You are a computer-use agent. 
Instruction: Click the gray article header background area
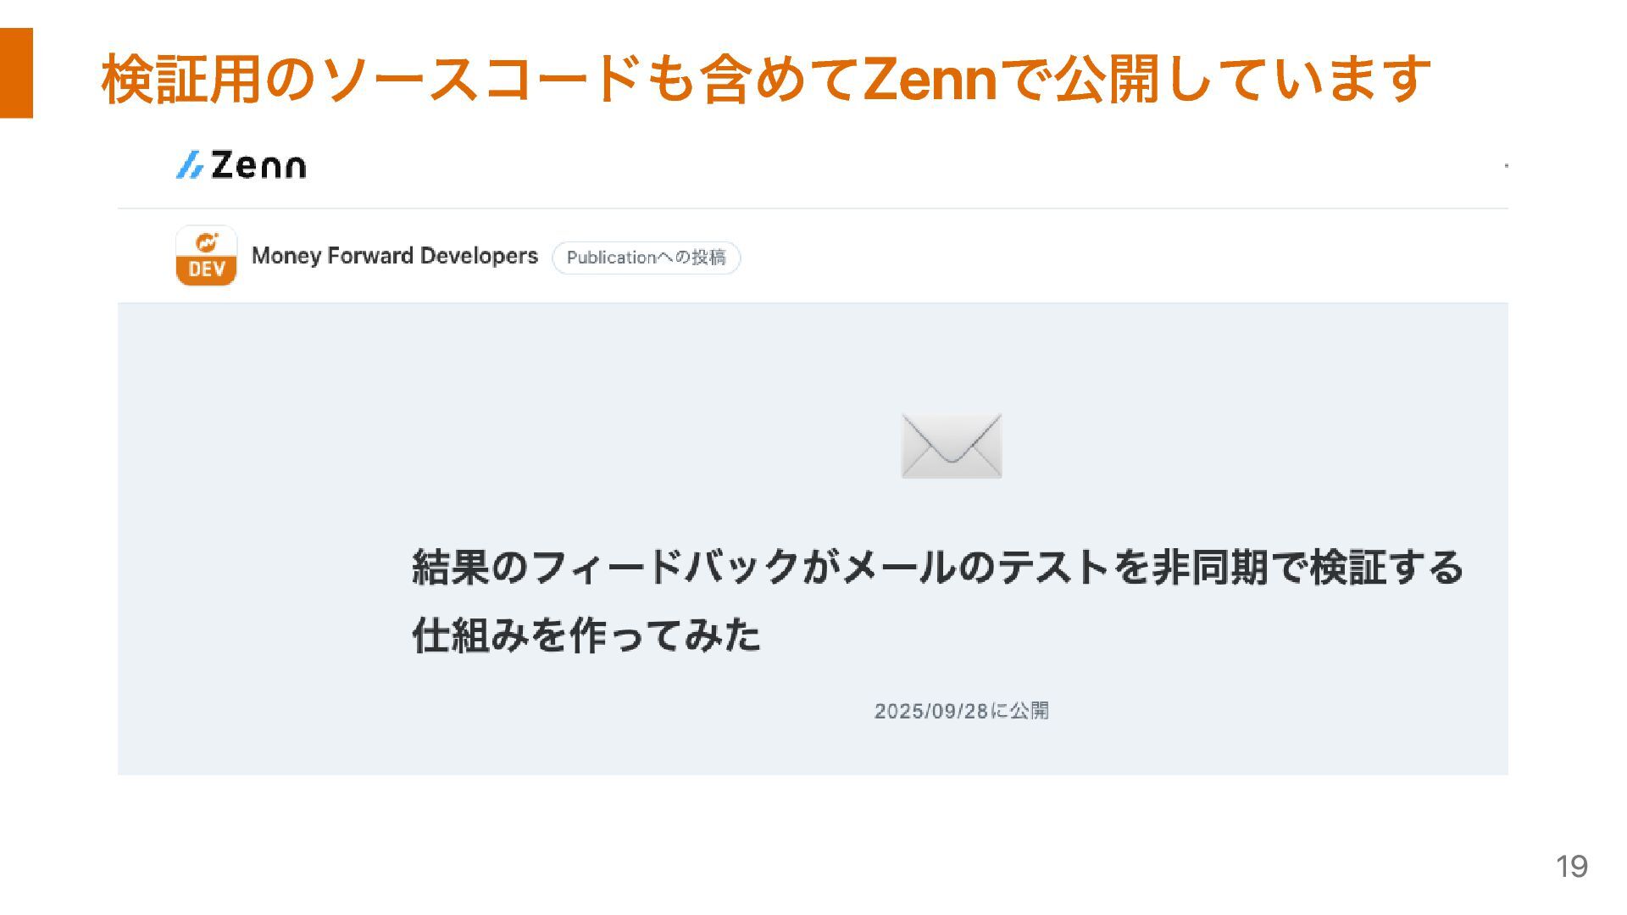coord(254,424)
